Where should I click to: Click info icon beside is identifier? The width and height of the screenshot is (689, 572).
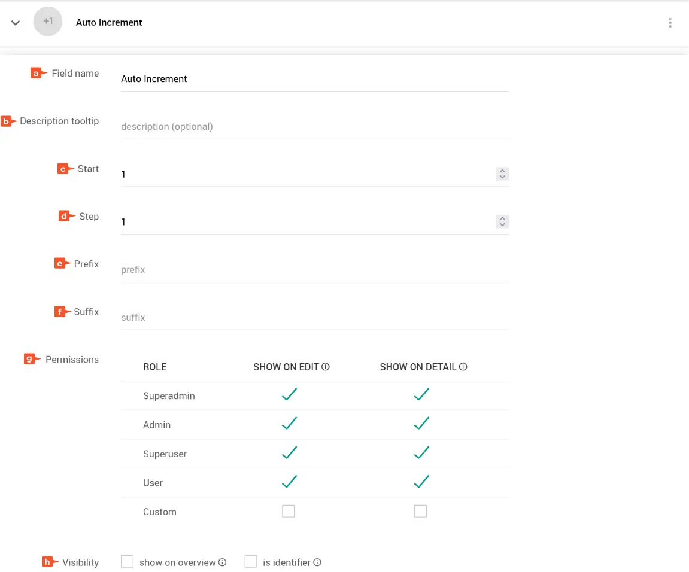point(318,562)
